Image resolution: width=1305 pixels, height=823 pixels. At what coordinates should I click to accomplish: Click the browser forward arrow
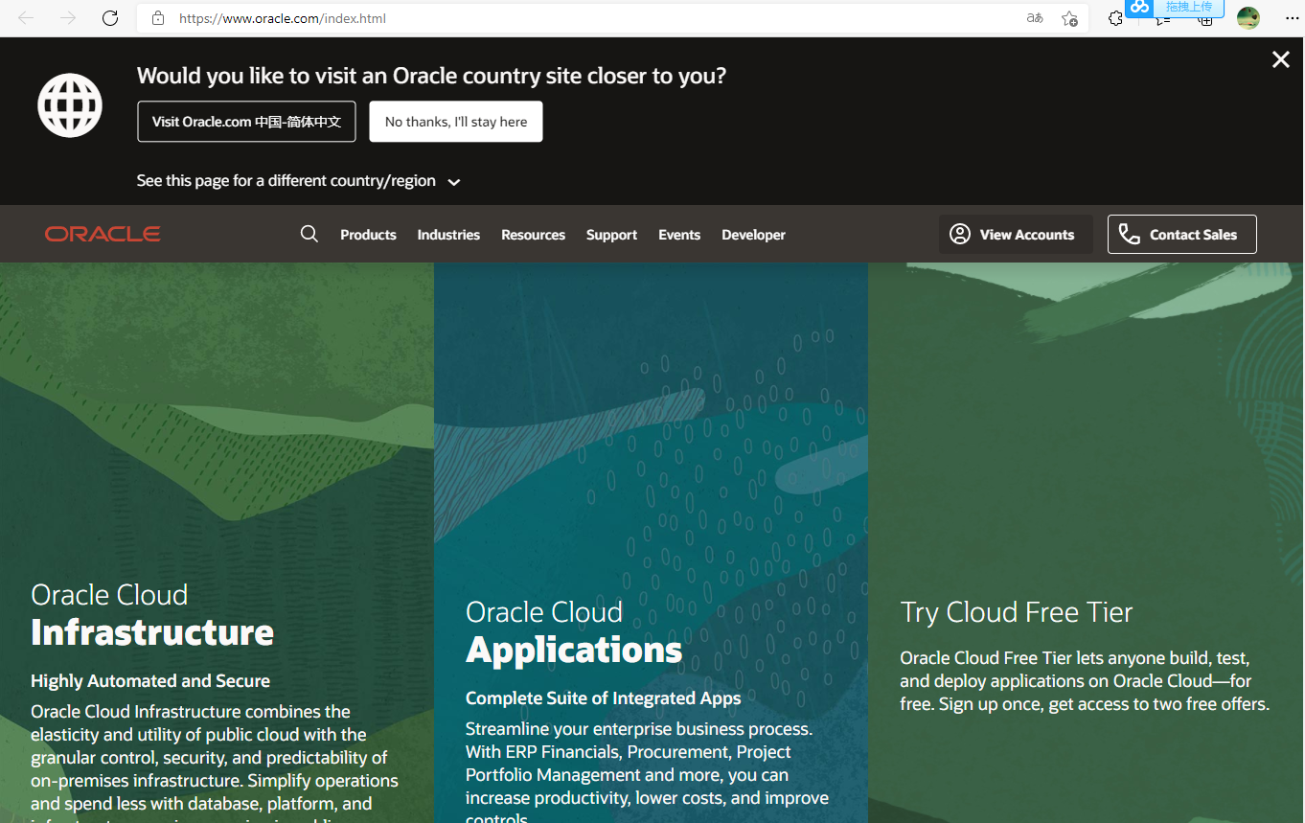pos(68,18)
